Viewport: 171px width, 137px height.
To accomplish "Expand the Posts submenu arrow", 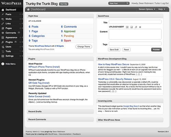I will [22, 14].
